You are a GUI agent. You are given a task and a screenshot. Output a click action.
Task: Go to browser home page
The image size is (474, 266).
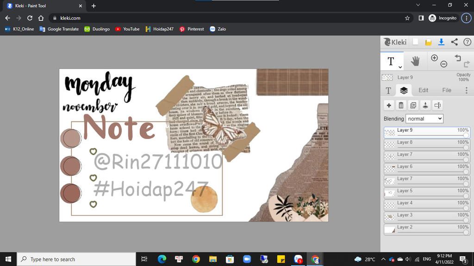pos(41,18)
